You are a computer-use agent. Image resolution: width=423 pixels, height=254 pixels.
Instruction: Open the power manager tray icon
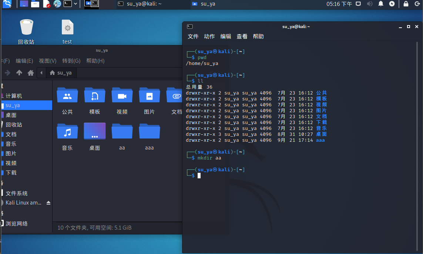coord(392,4)
